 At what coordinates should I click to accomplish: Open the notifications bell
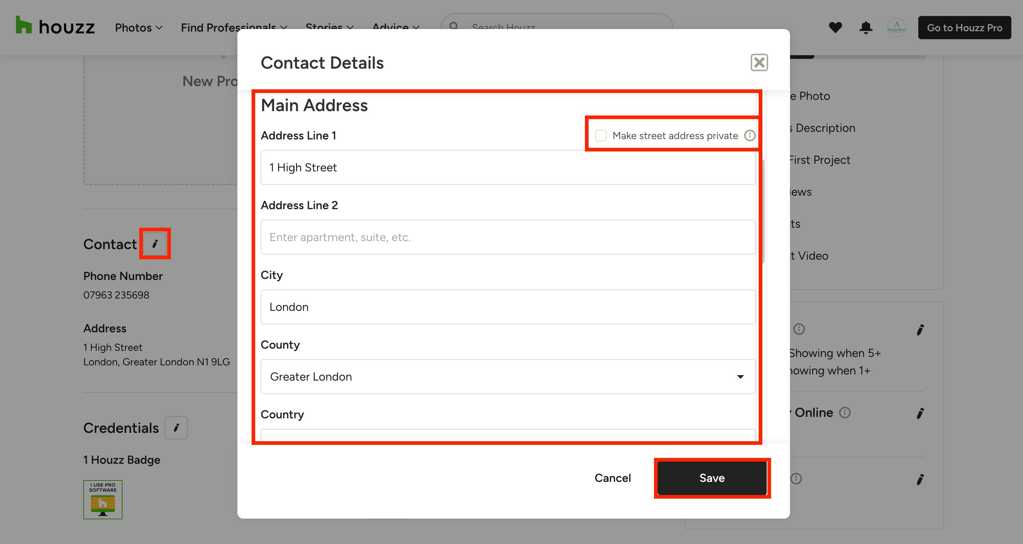click(x=866, y=27)
